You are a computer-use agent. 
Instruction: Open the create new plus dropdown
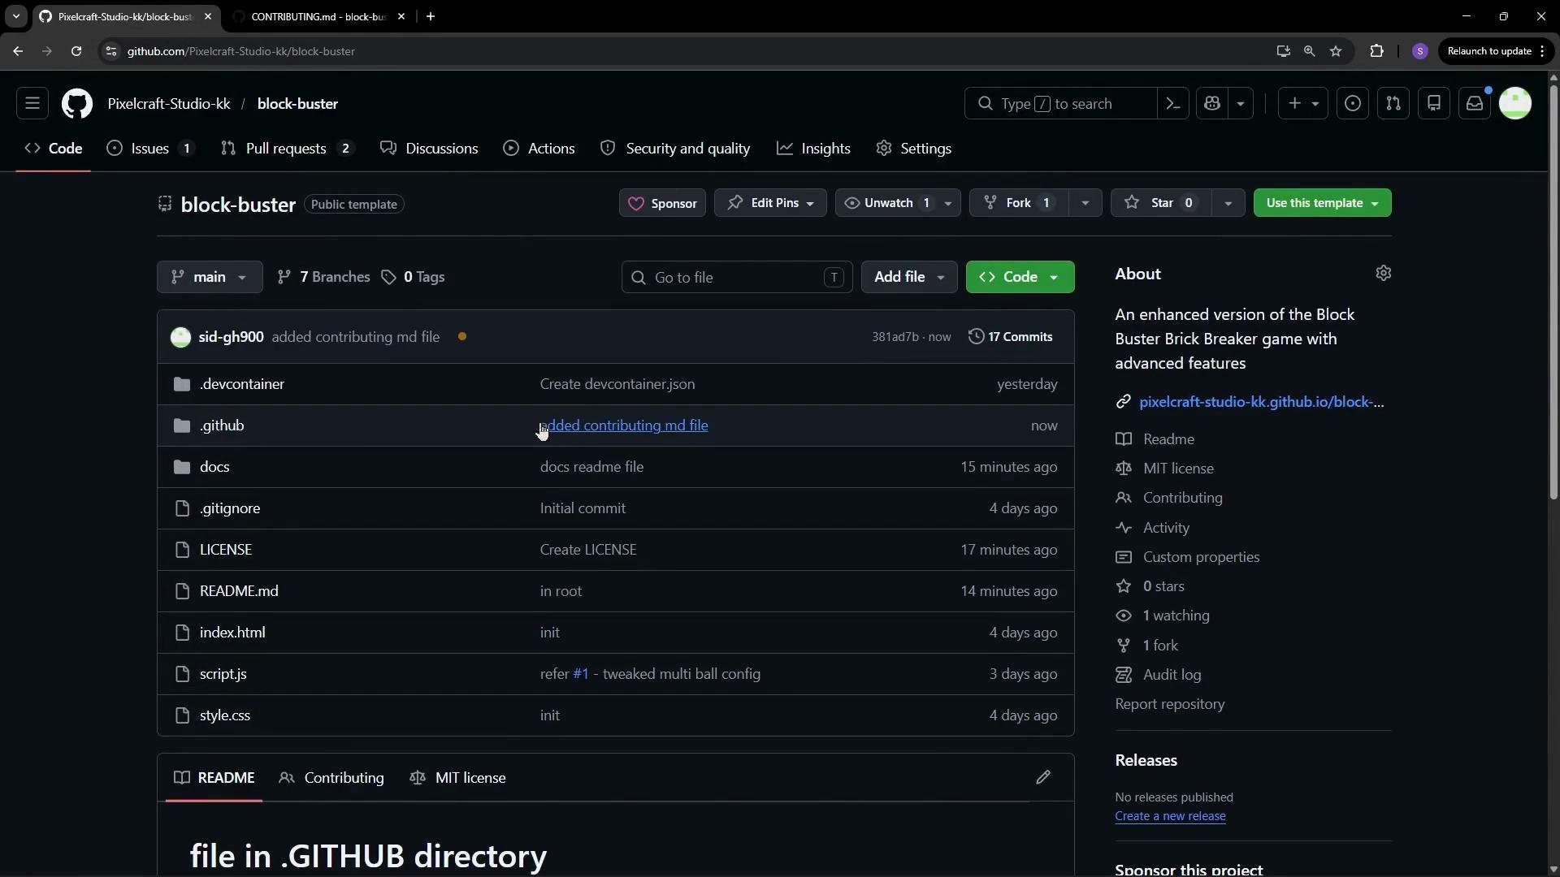[x=1303, y=103]
